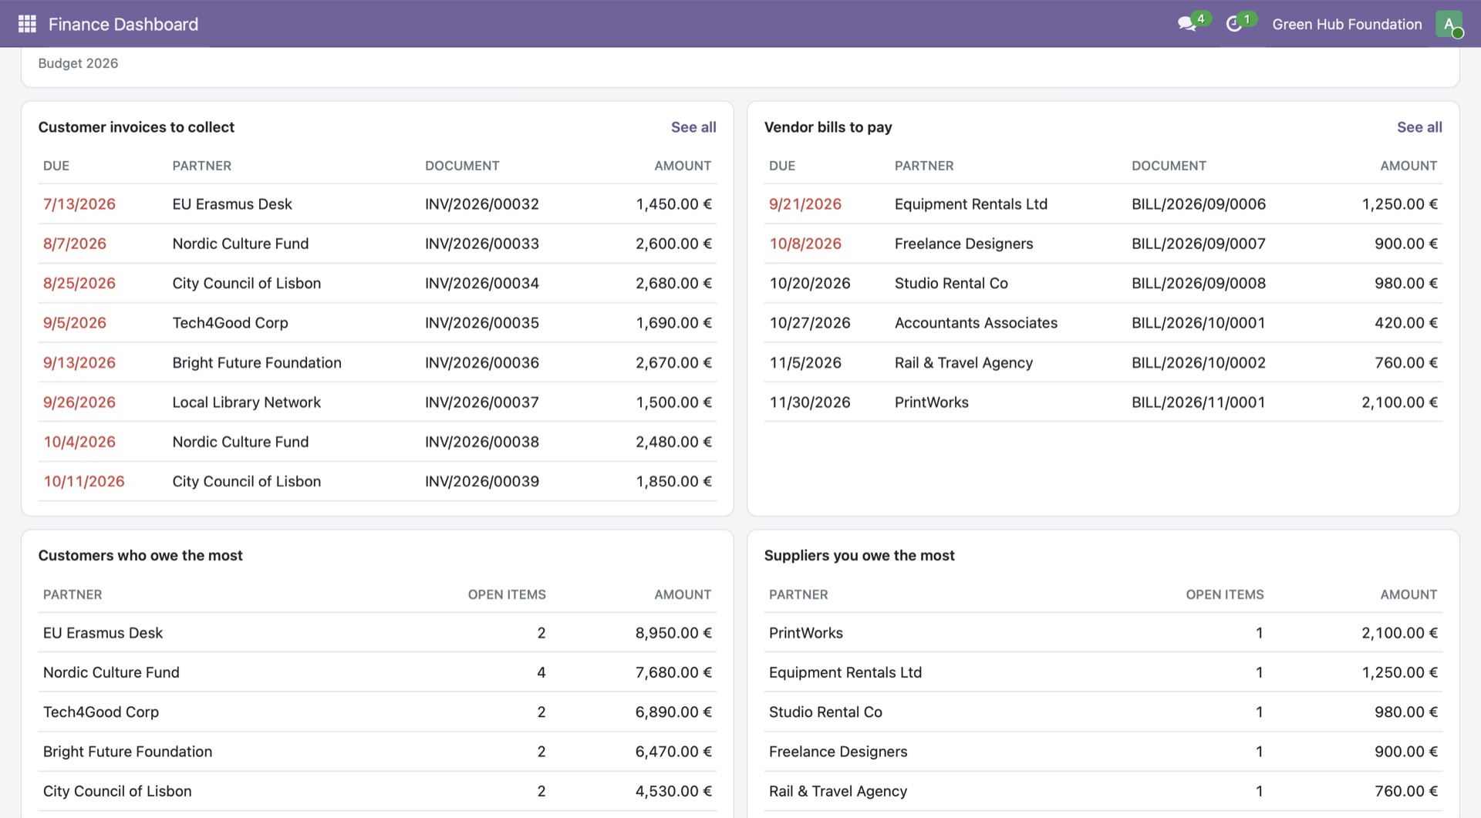
Task: Open the conversations chat bubble icon
Action: 1187,24
